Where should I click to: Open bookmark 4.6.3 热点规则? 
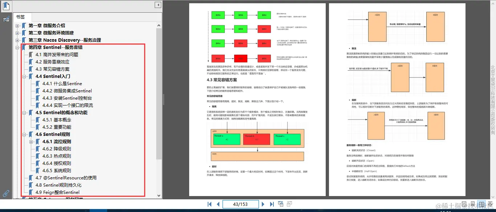(57, 156)
